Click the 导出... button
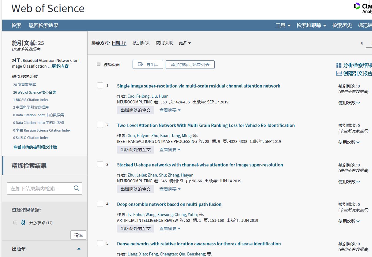 pos(148,65)
